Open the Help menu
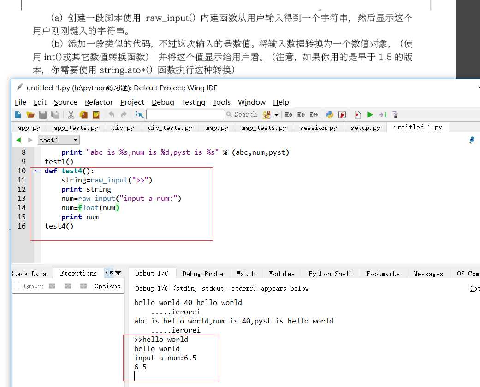The height and width of the screenshot is (387, 480). coord(281,102)
